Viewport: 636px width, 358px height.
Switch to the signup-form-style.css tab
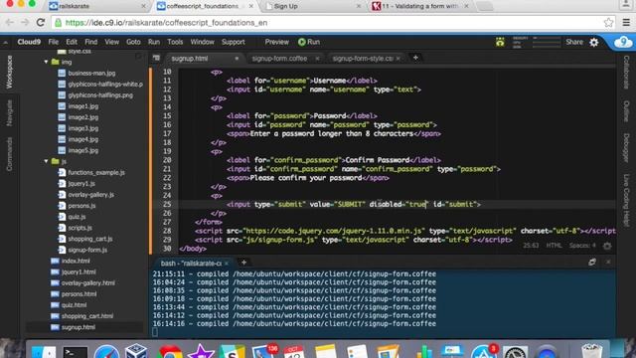363,59
